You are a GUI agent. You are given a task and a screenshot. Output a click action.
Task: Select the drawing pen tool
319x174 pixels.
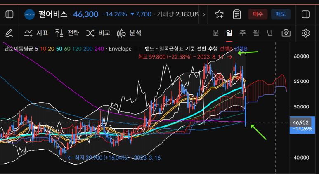pyautogui.click(x=9, y=33)
